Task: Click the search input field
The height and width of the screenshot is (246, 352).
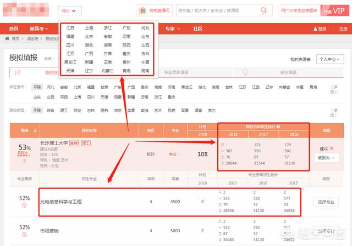Action: [217, 10]
